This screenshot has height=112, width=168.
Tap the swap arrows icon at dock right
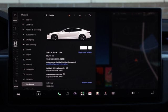pos(153,93)
